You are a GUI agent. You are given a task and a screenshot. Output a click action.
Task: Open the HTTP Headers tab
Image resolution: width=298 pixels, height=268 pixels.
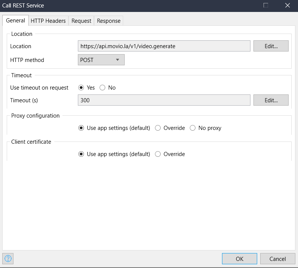pyautogui.click(x=48, y=21)
